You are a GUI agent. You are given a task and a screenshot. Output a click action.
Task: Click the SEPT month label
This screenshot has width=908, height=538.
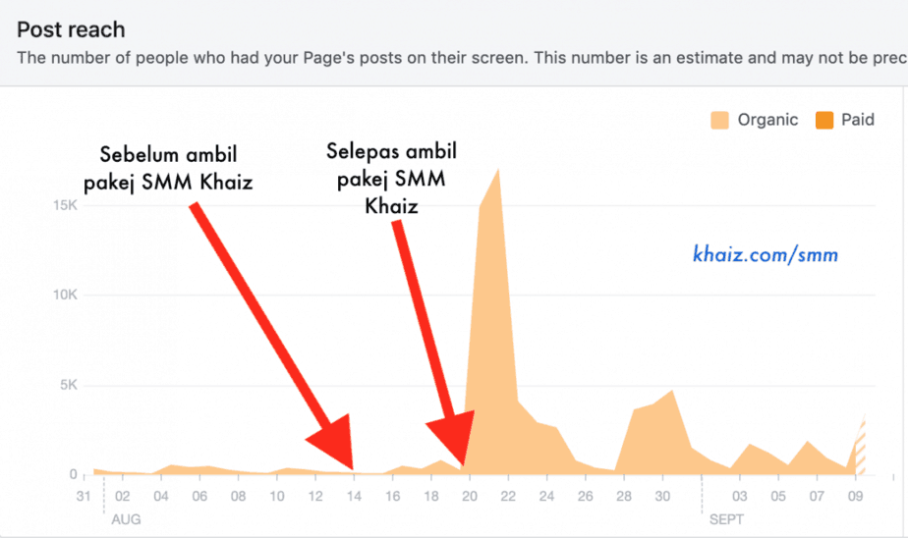[726, 516]
